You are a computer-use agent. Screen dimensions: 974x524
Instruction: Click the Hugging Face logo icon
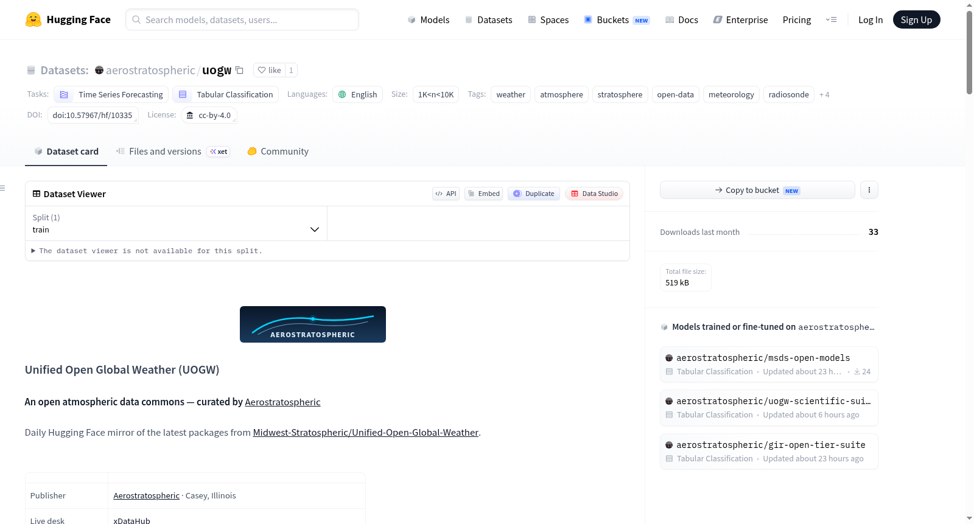[33, 19]
